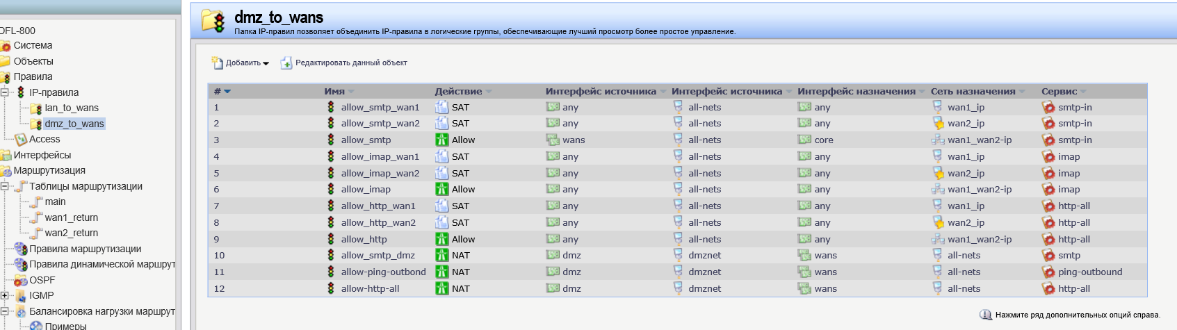Click traffic light icon of allow_imap
This screenshot has width=1177, height=330.
[x=331, y=189]
